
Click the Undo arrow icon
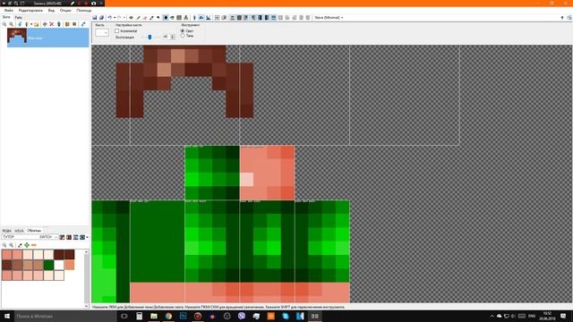pos(109,18)
